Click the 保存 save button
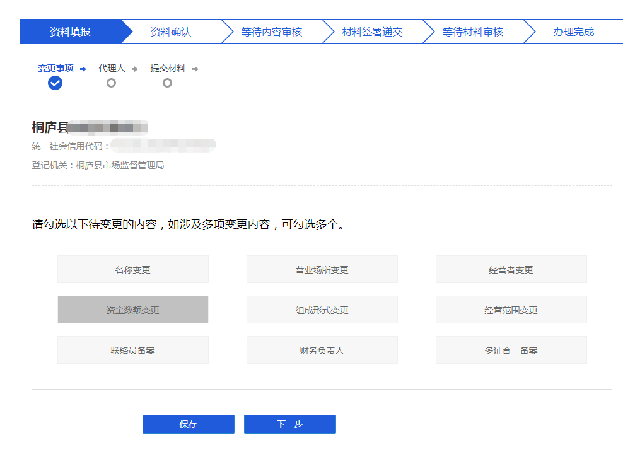This screenshot has width=623, height=457. click(188, 424)
